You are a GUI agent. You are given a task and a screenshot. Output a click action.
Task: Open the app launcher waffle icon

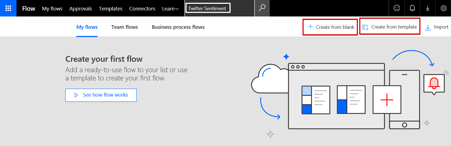[8, 8]
